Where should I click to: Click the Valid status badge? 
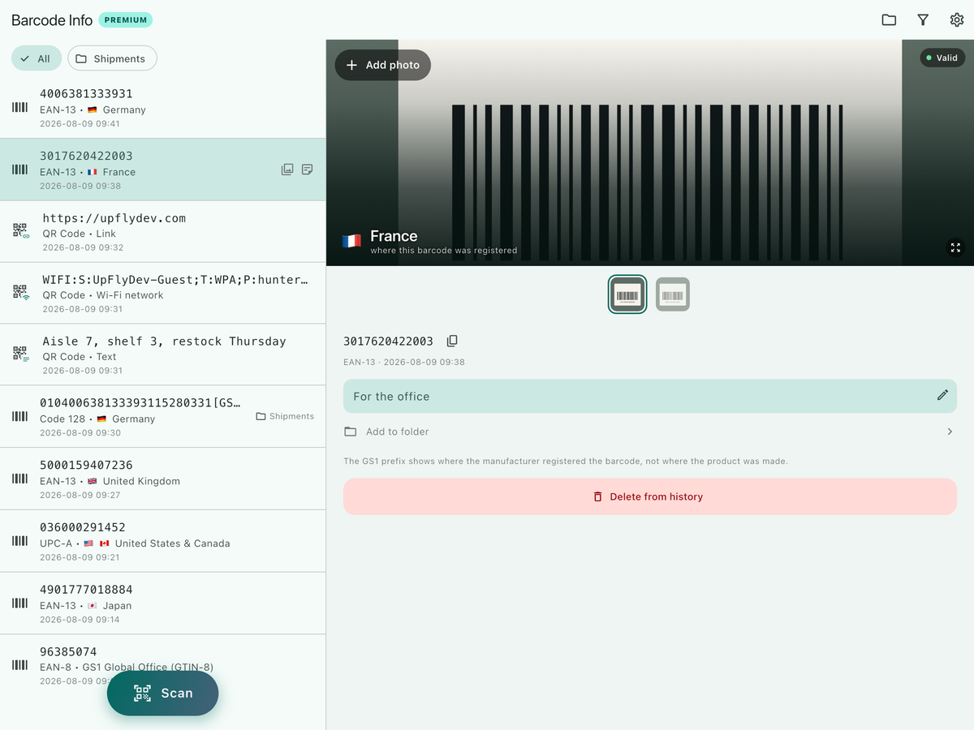tap(942, 58)
